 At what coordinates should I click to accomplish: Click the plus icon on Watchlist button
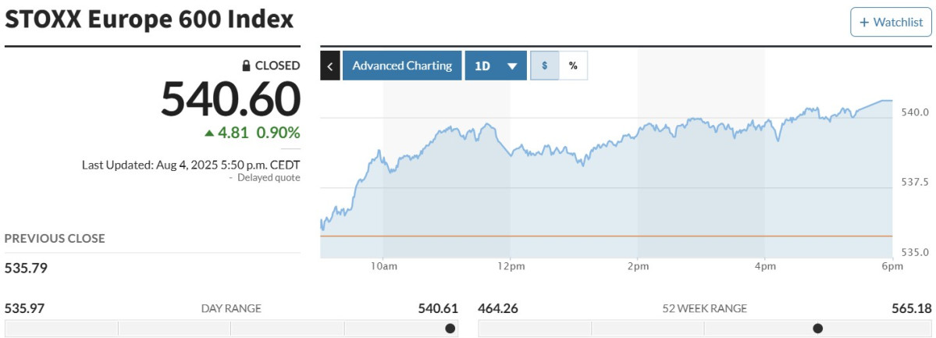click(x=864, y=22)
